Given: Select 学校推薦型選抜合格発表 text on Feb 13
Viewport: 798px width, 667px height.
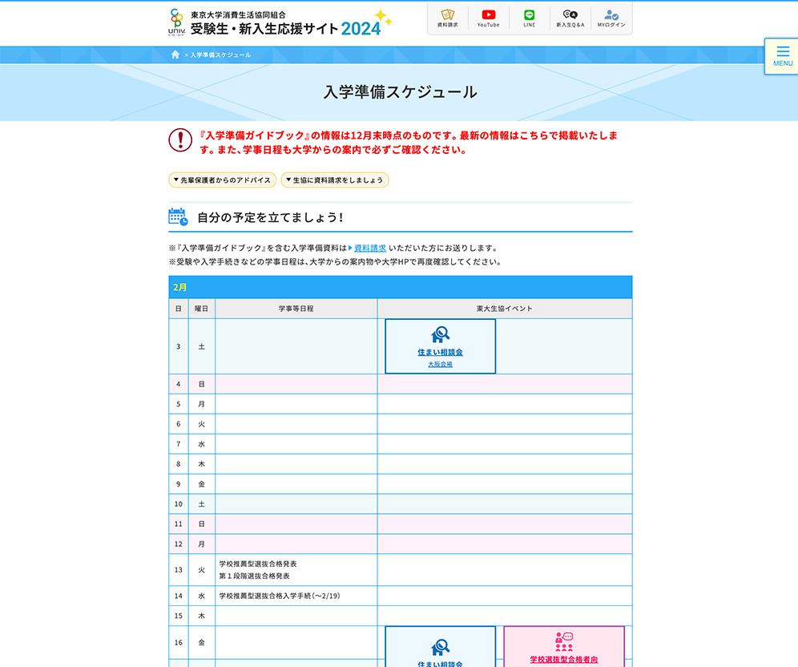Looking at the screenshot, I should click(x=258, y=564).
